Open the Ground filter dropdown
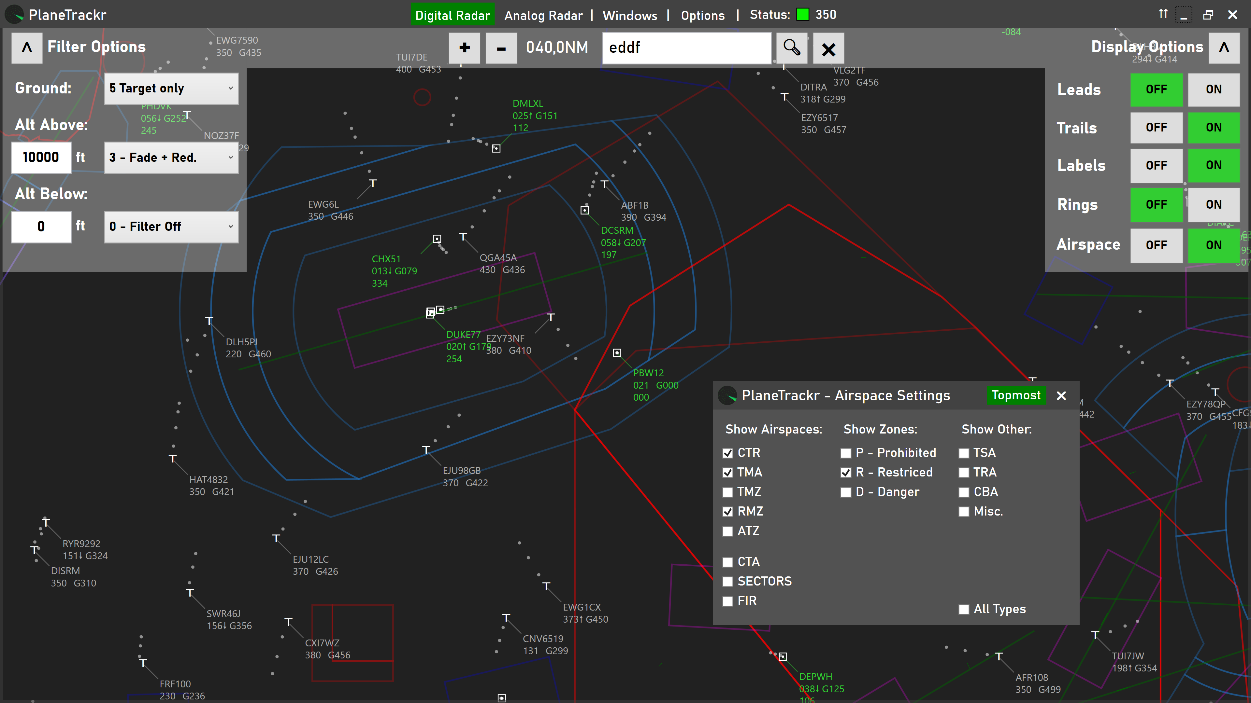Screen dimensions: 1251x703 pos(171,88)
